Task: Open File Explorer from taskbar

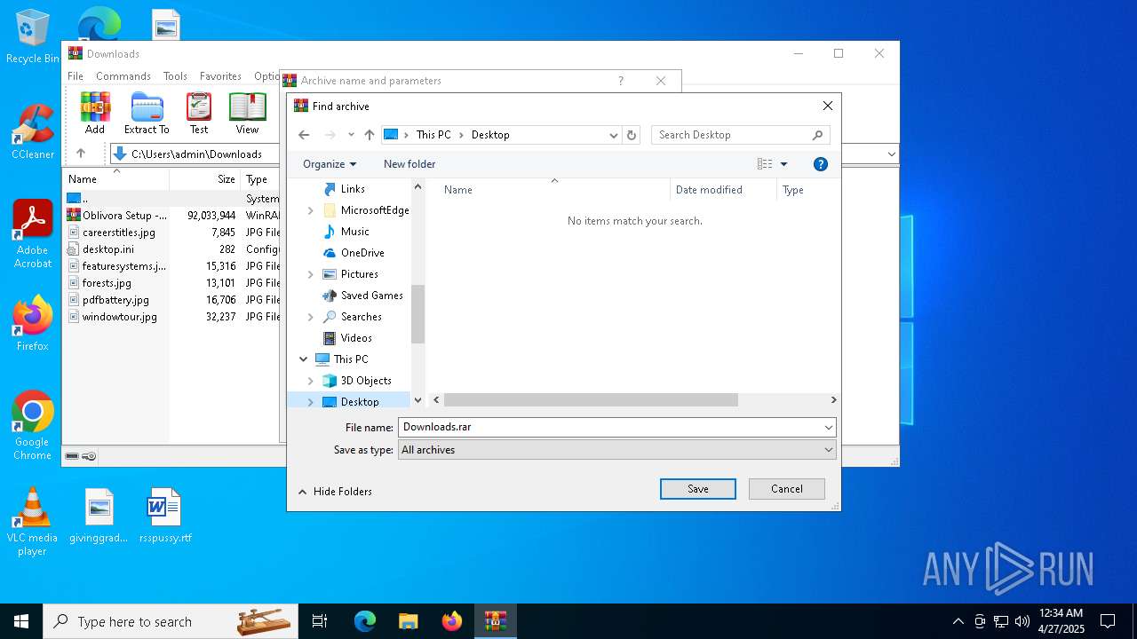Action: (x=408, y=621)
